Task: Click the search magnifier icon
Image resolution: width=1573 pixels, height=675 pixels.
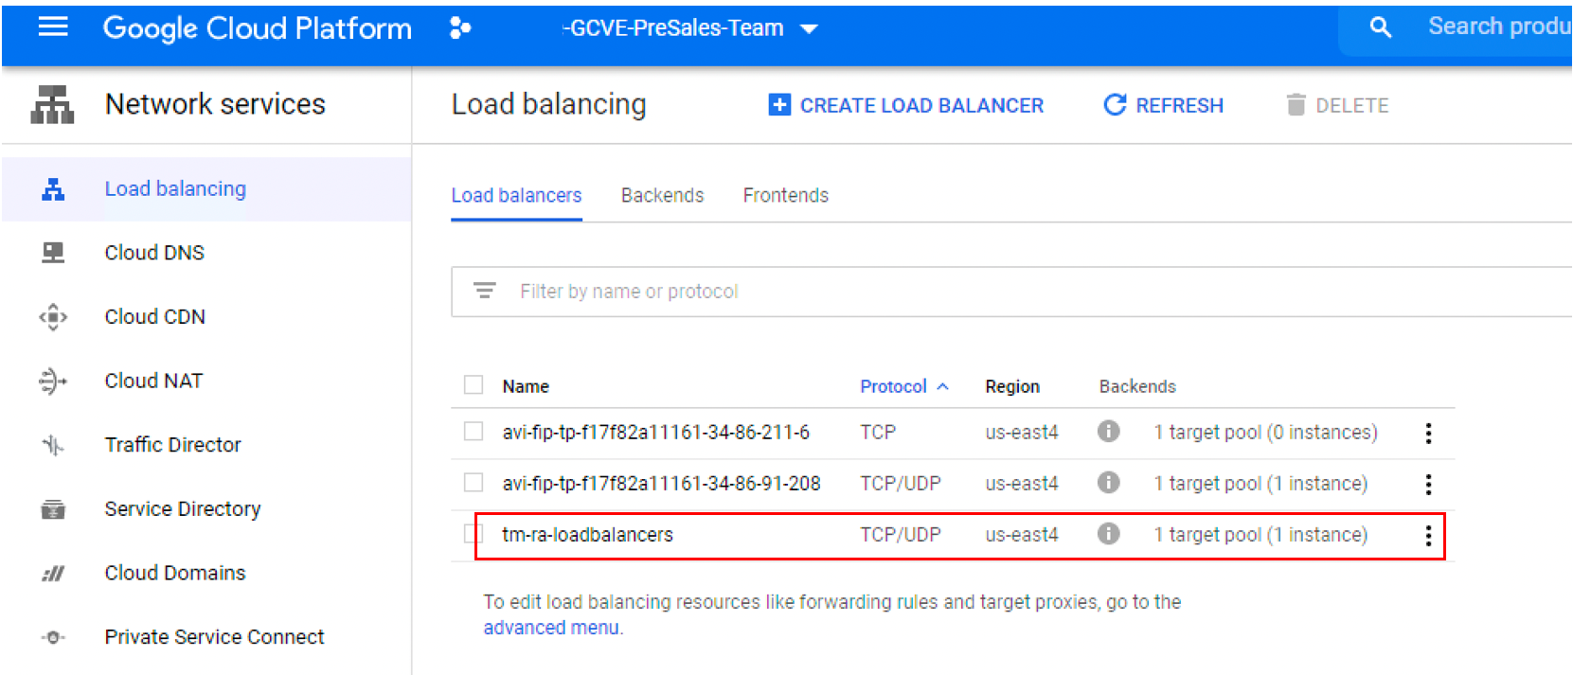Action: pos(1381,27)
